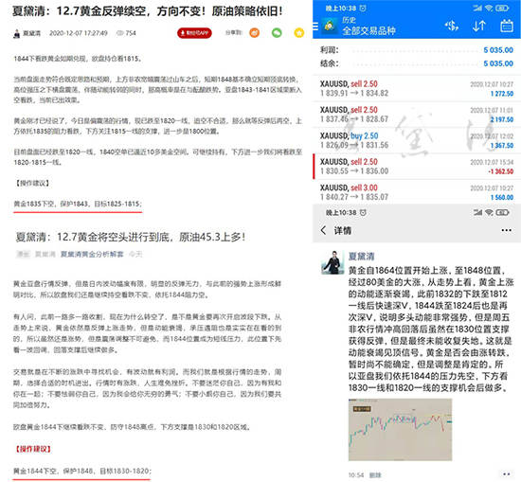
Task: Open the XAUUSD sell 2.50 trade with 2 197.50 profit
Action: 417,115
